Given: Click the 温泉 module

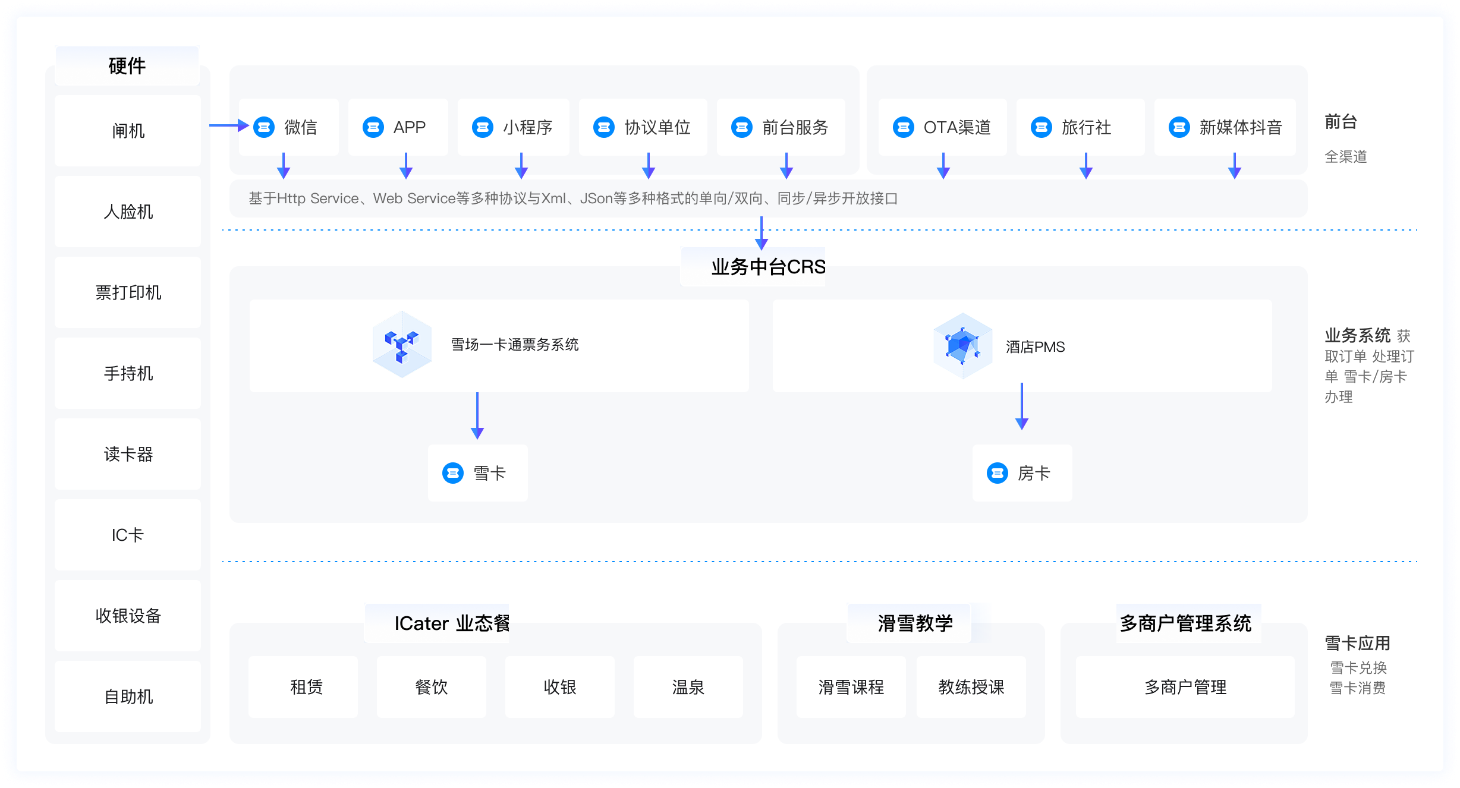Looking at the screenshot, I should click(688, 687).
